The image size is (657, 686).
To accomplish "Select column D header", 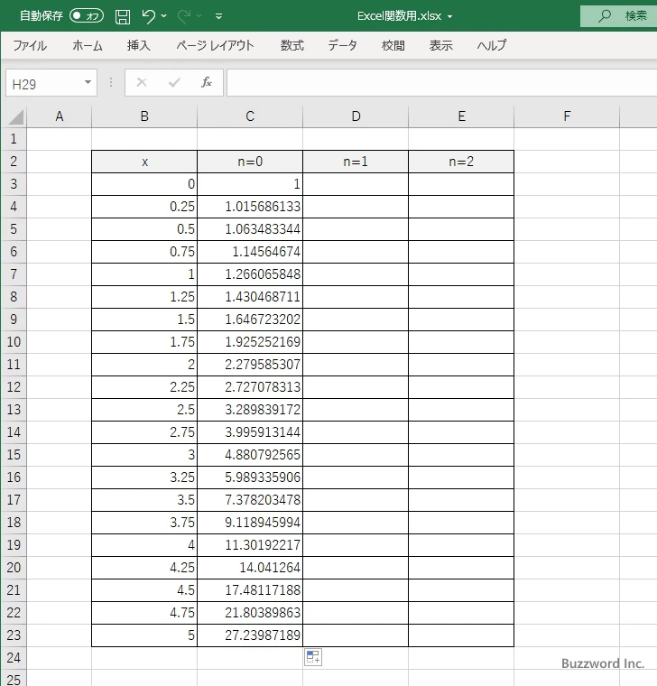I will [356, 116].
